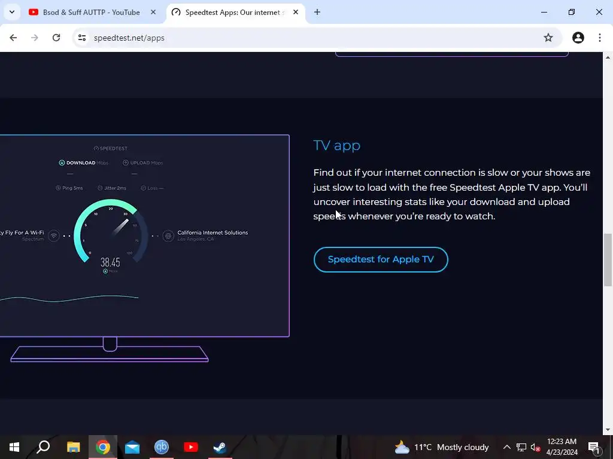Click the California Internet Solutions label
The image size is (613, 459).
click(213, 232)
